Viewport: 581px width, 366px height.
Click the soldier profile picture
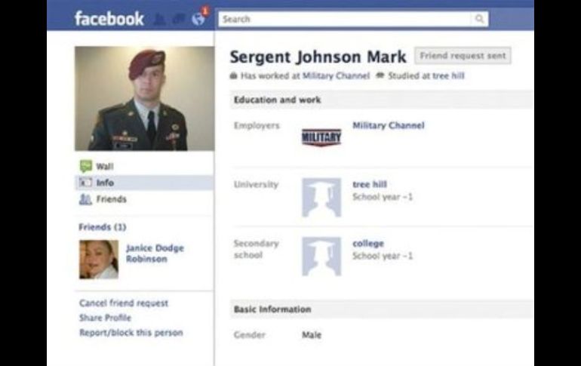click(145, 99)
